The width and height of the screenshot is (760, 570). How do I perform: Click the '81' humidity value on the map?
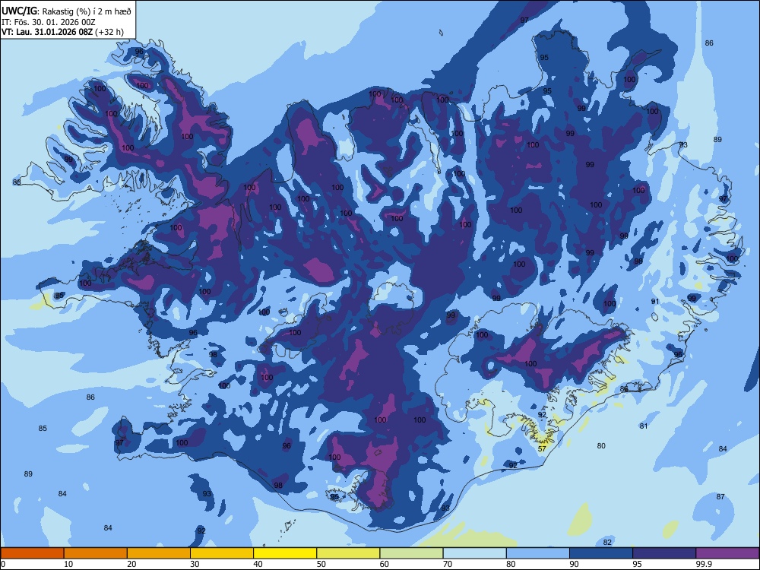(643, 426)
